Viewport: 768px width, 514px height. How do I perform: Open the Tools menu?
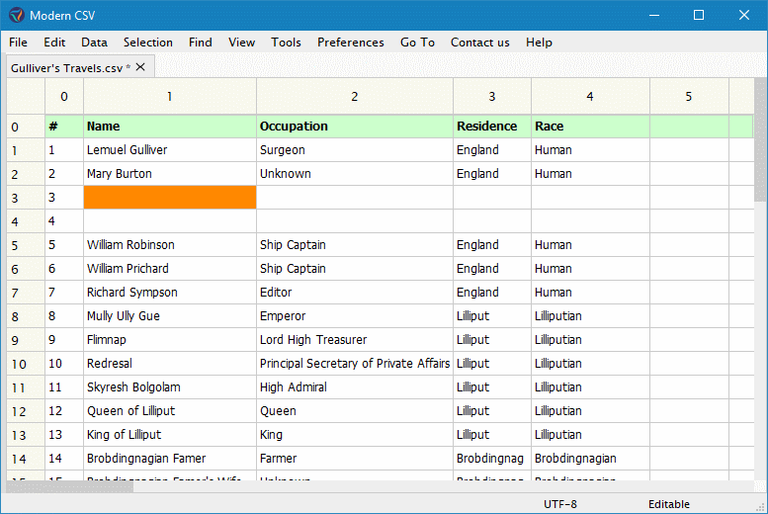[x=286, y=43]
